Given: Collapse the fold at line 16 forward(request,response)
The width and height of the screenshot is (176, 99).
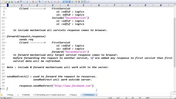Looking at the screenshot, I should click(x=6, y=36).
